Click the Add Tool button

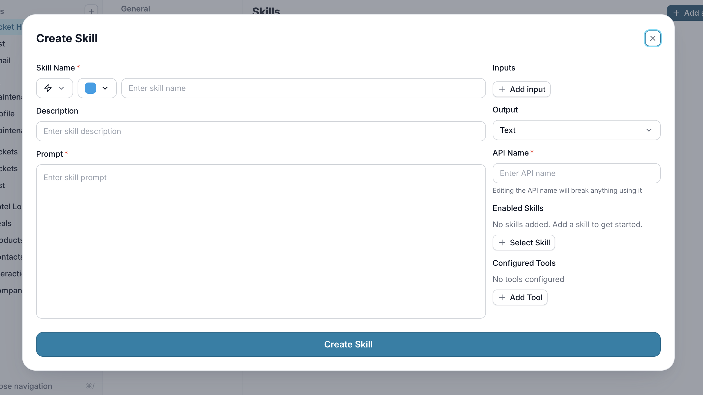[x=520, y=297]
